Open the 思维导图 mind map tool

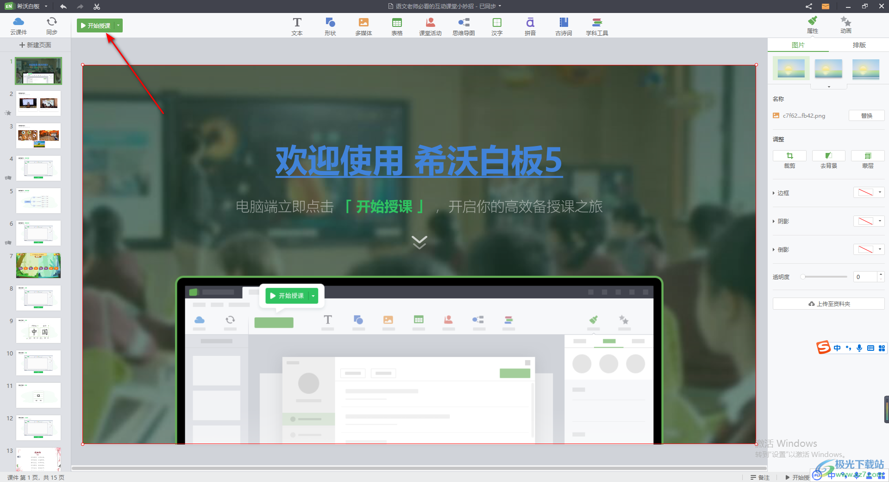coord(463,26)
